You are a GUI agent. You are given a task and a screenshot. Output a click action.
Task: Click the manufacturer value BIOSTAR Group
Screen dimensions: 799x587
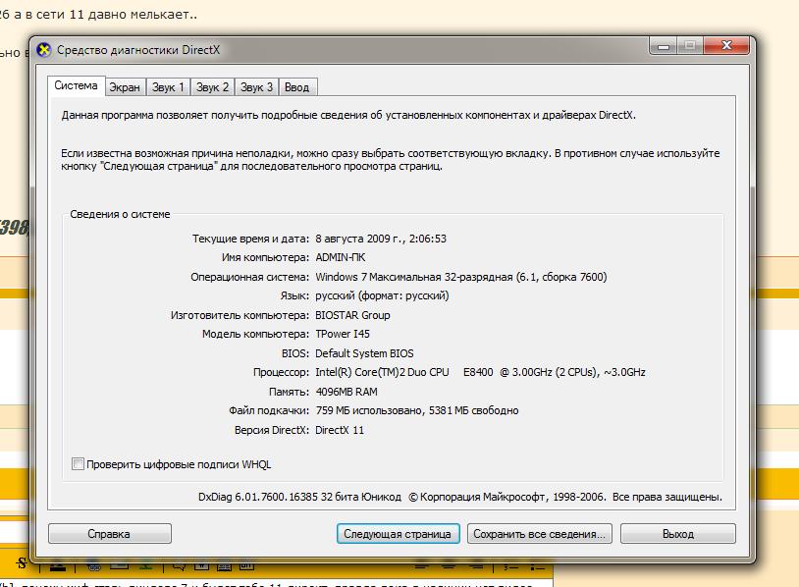(352, 315)
